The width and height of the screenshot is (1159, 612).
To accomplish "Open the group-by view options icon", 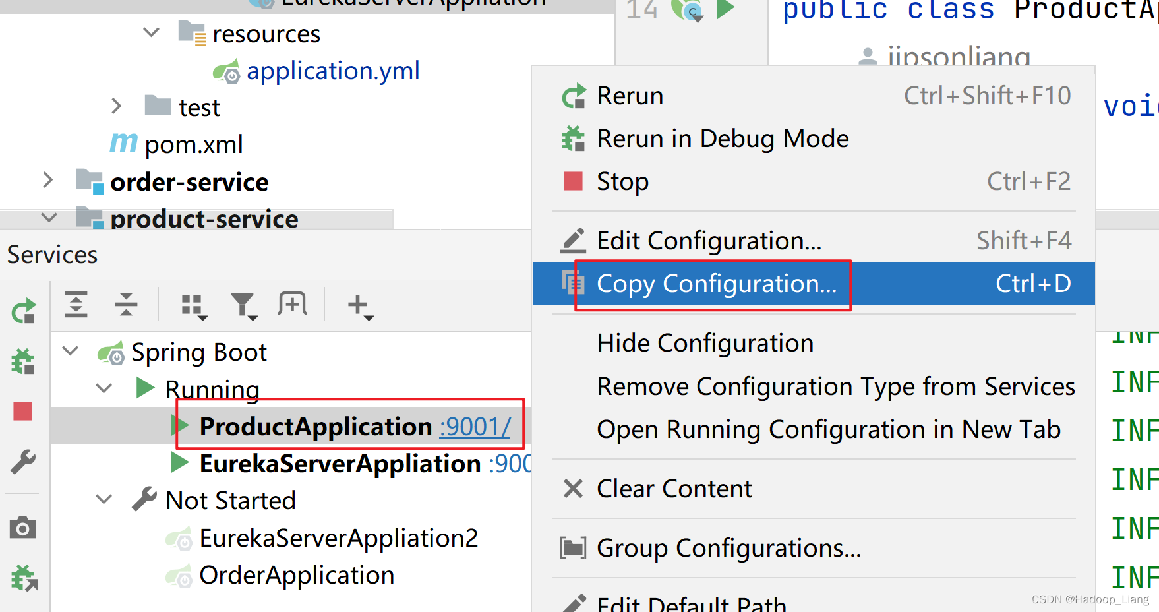I will [x=192, y=305].
